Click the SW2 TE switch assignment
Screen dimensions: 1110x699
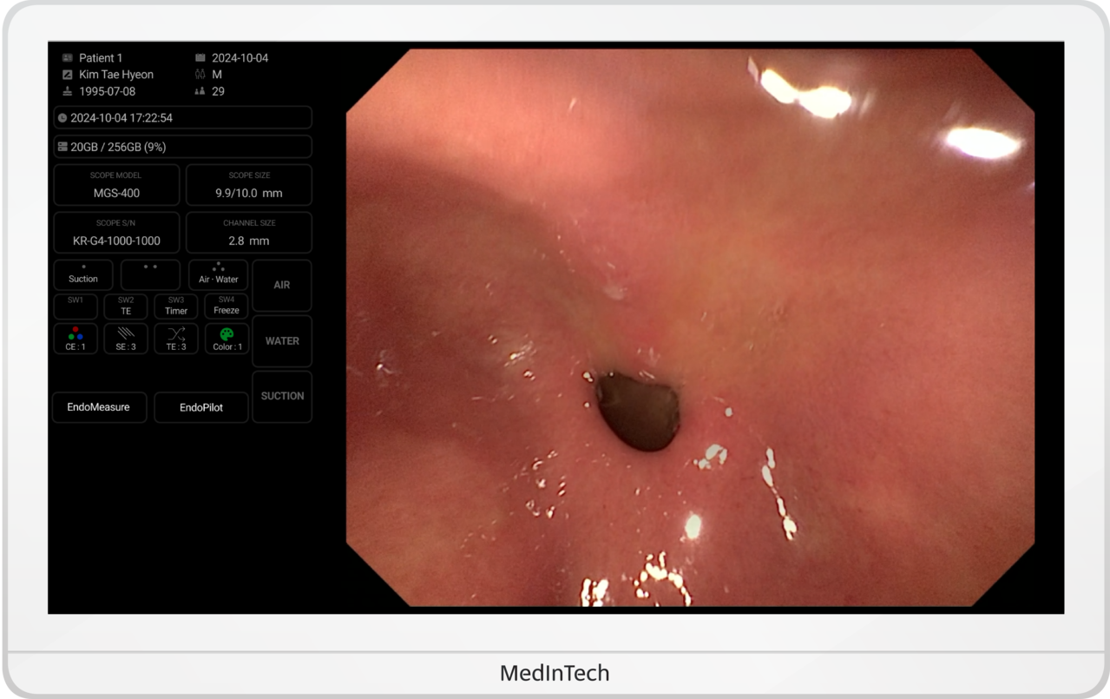tap(126, 307)
